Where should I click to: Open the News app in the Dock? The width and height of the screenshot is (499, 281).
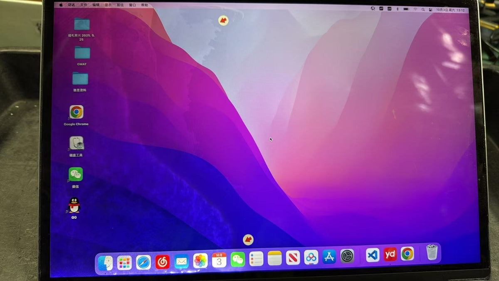tap(293, 258)
